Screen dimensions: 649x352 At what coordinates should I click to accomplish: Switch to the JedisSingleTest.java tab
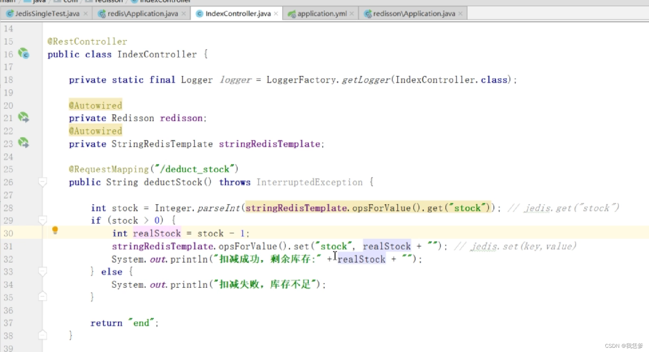pyautogui.click(x=47, y=14)
